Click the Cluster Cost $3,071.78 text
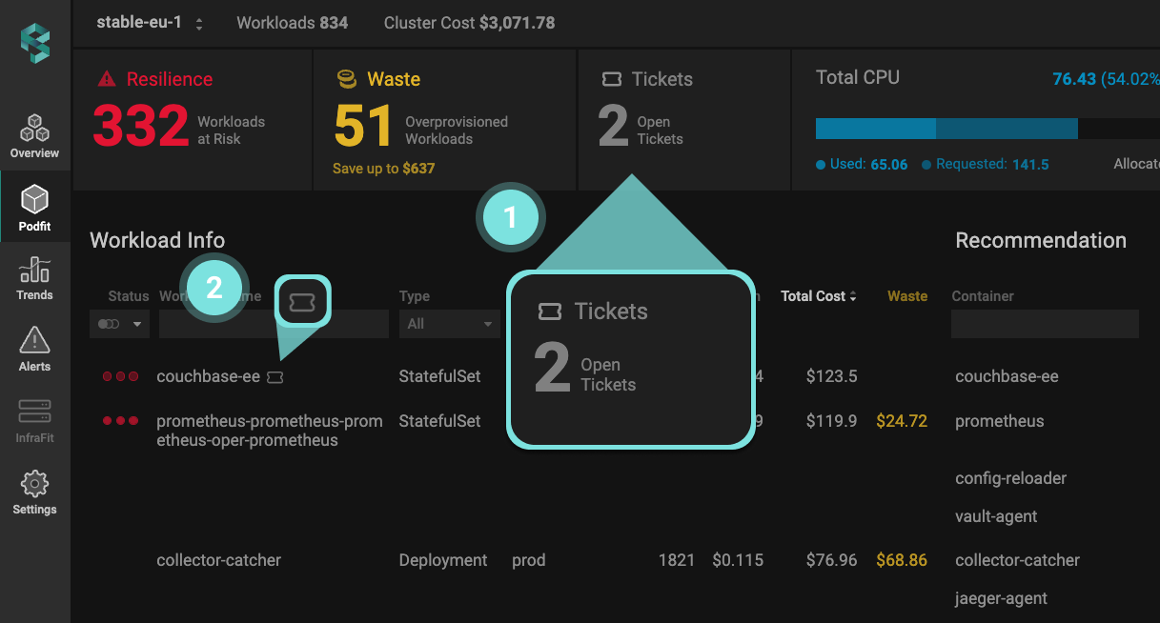 pyautogui.click(x=469, y=23)
